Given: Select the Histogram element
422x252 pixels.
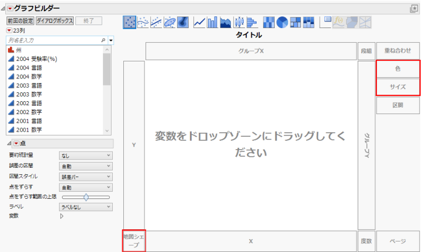Looking at the screenshot, I should click(252, 22).
